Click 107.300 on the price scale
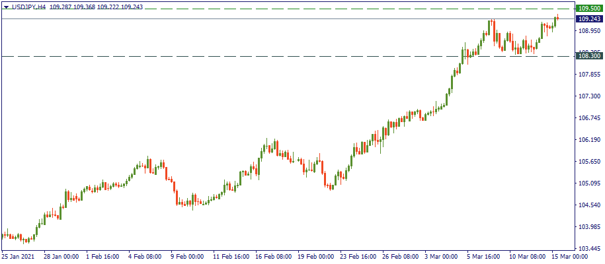This screenshot has height=264, width=605. [588, 96]
